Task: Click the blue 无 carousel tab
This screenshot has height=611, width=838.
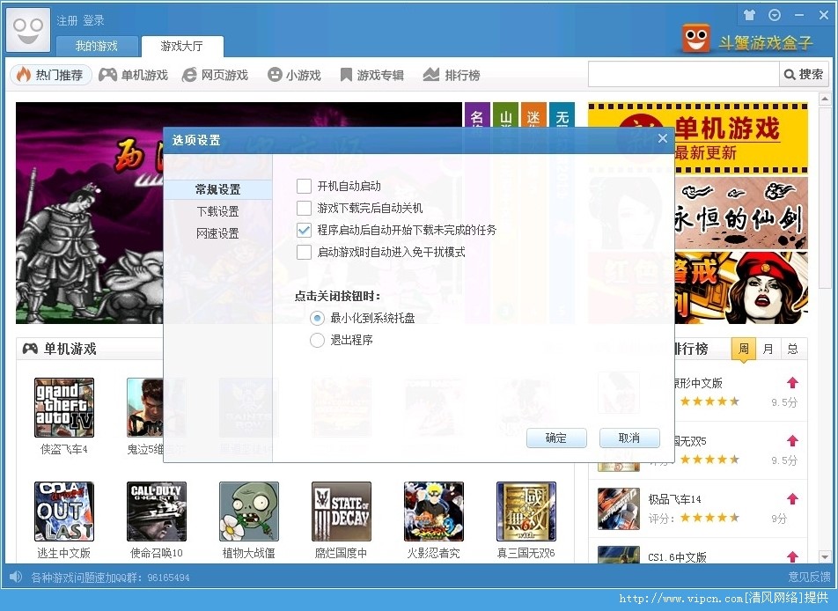Action: tap(562, 114)
